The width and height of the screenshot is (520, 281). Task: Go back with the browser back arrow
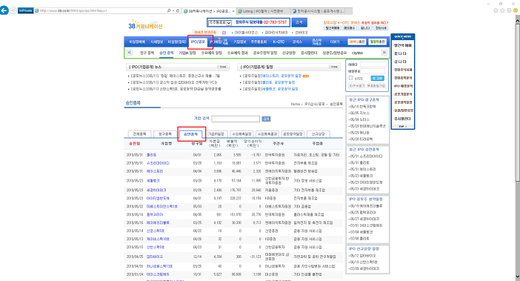point(4,10)
